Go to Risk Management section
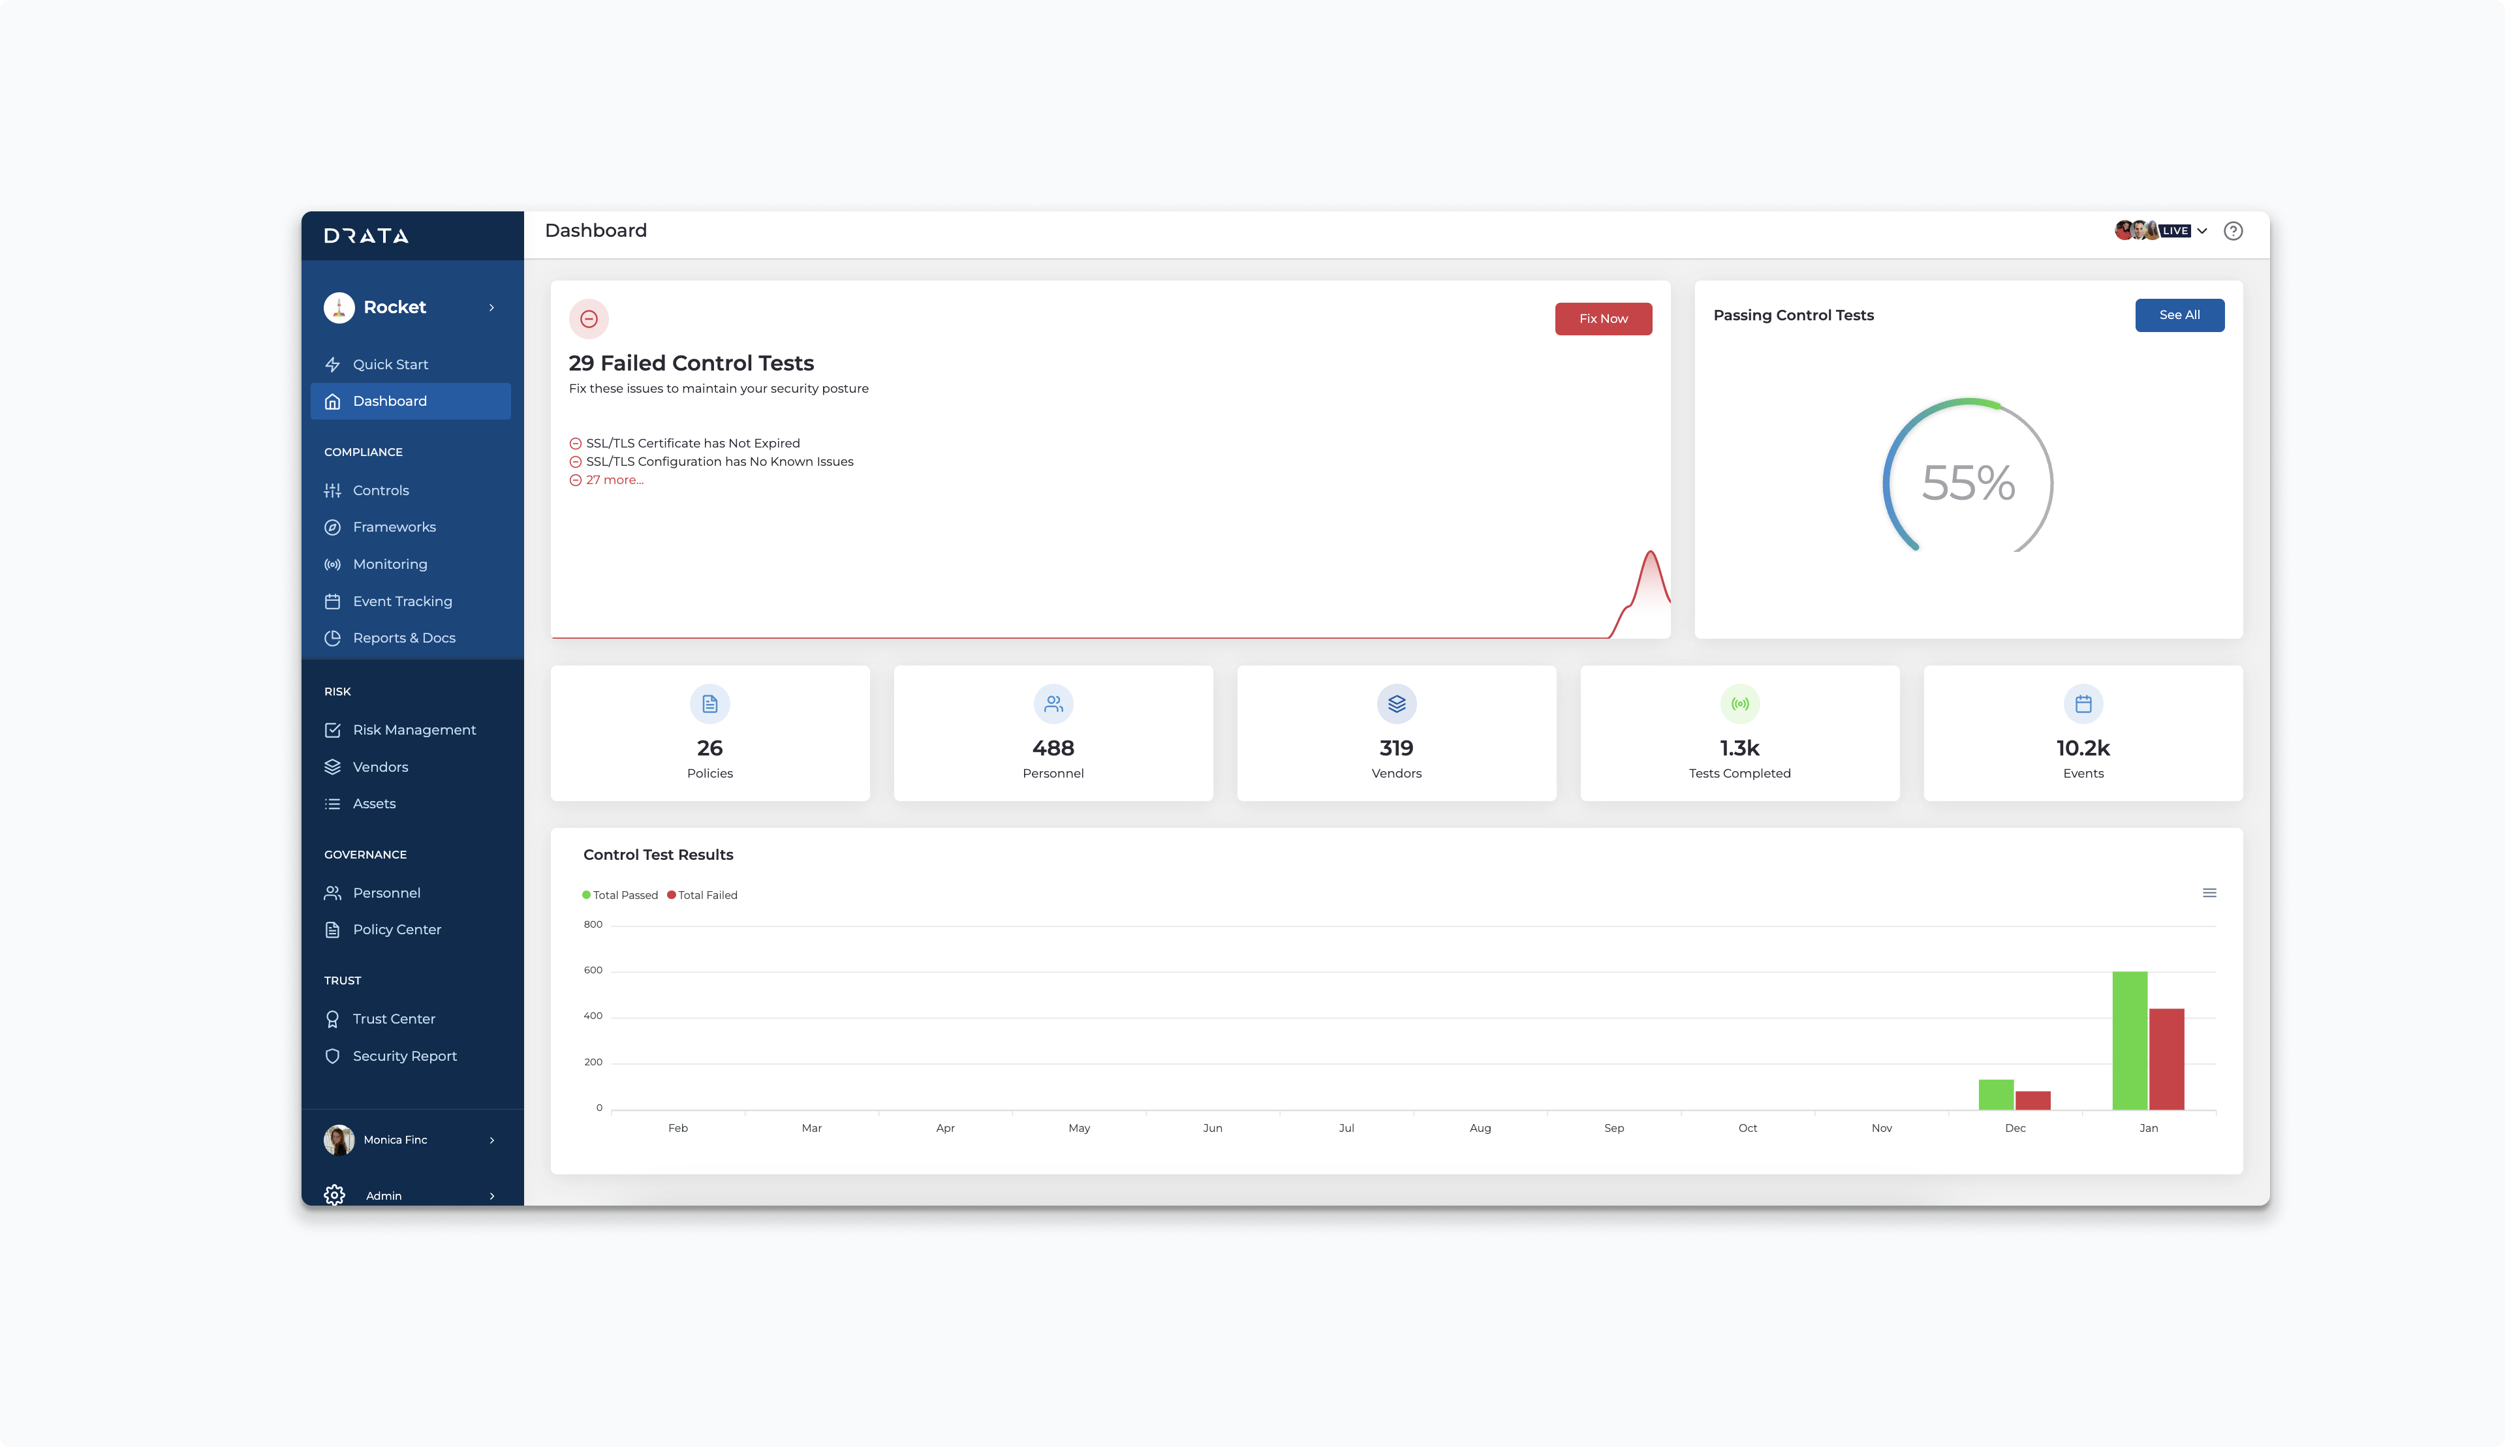The width and height of the screenshot is (2505, 1447). 414,729
